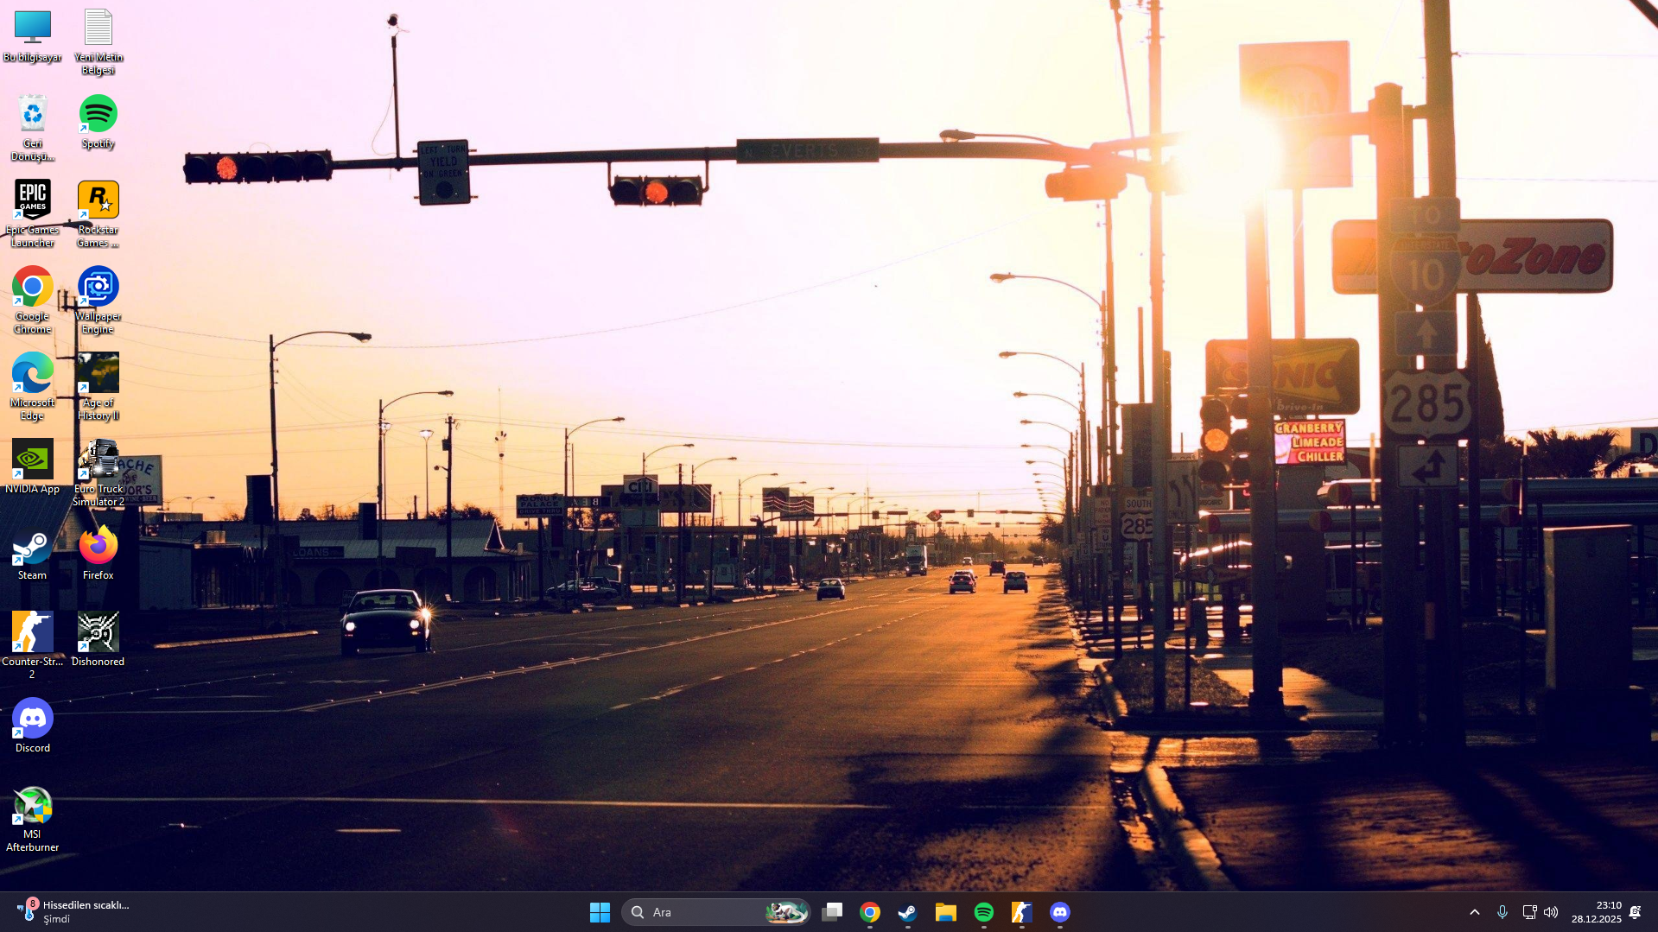Click search highlight image in search box
1658x932 pixels.
[x=786, y=912]
